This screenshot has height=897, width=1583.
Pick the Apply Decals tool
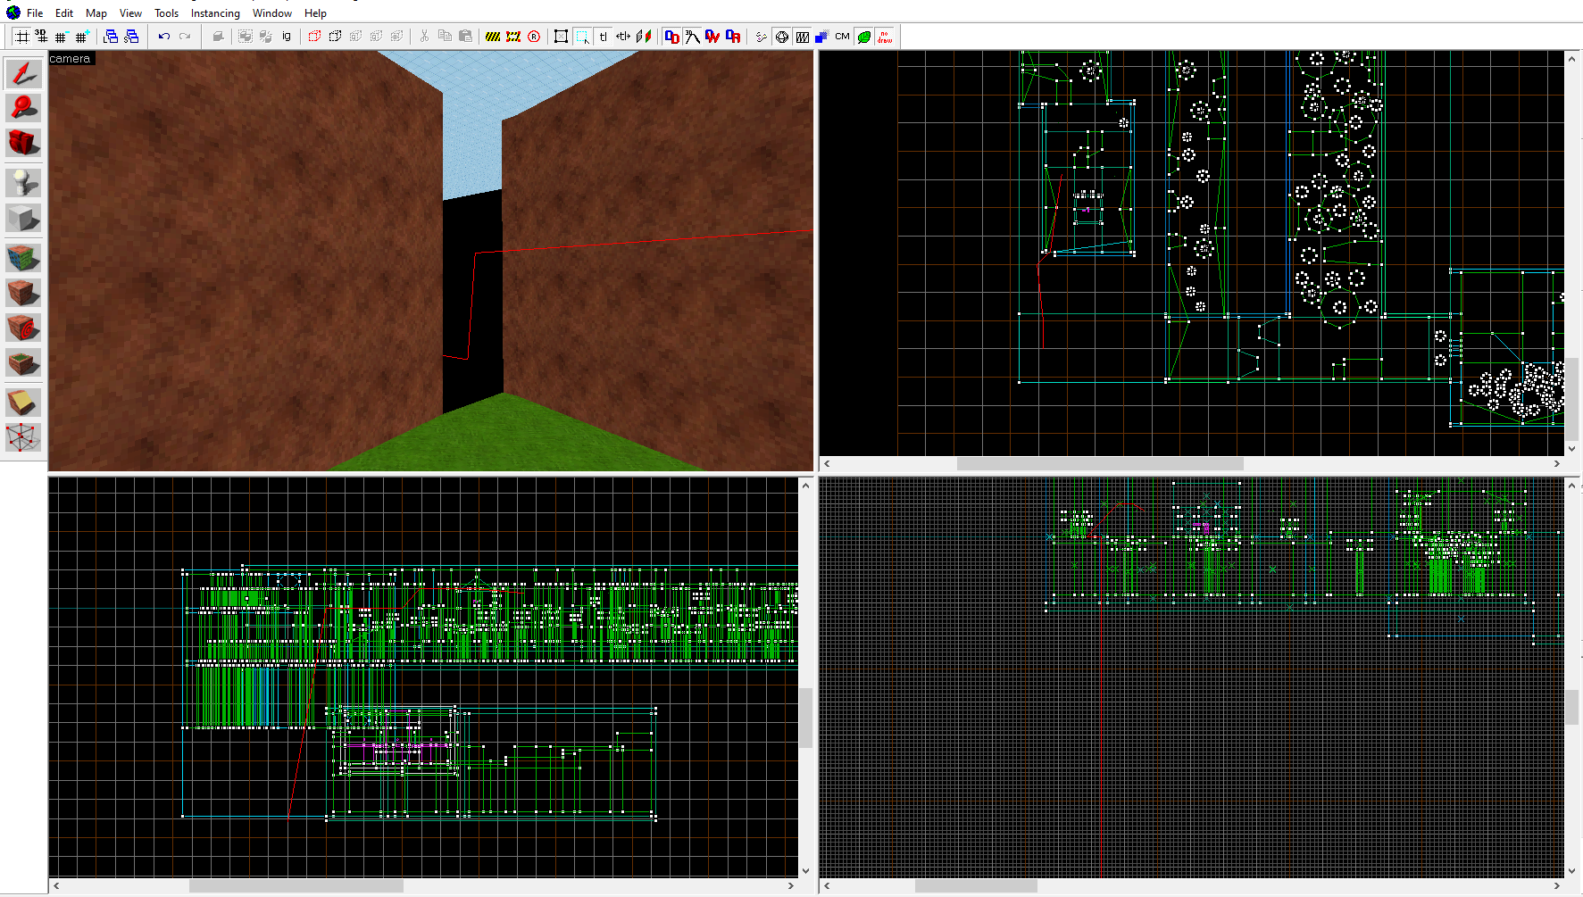(x=23, y=328)
